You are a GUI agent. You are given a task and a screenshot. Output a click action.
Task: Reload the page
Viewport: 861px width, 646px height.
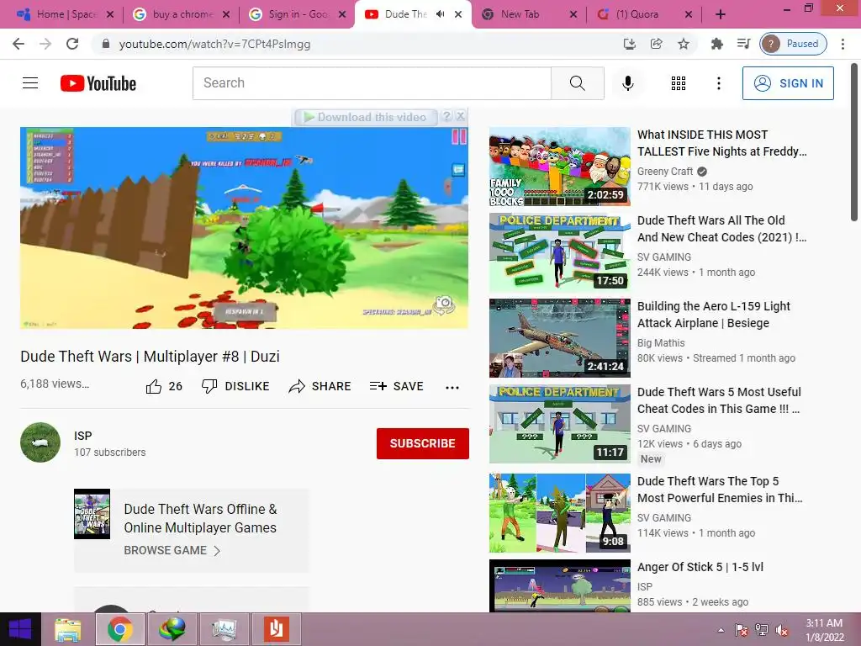coord(72,44)
